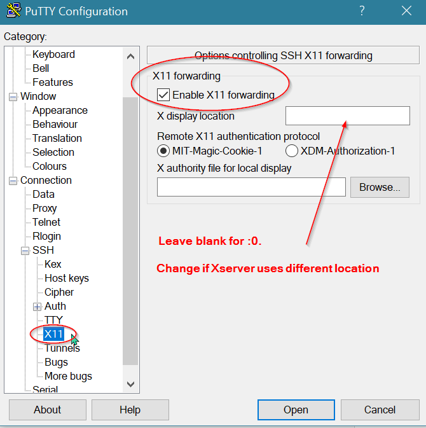Cancel the configuration dialog
The width and height of the screenshot is (426, 428).
point(380,410)
